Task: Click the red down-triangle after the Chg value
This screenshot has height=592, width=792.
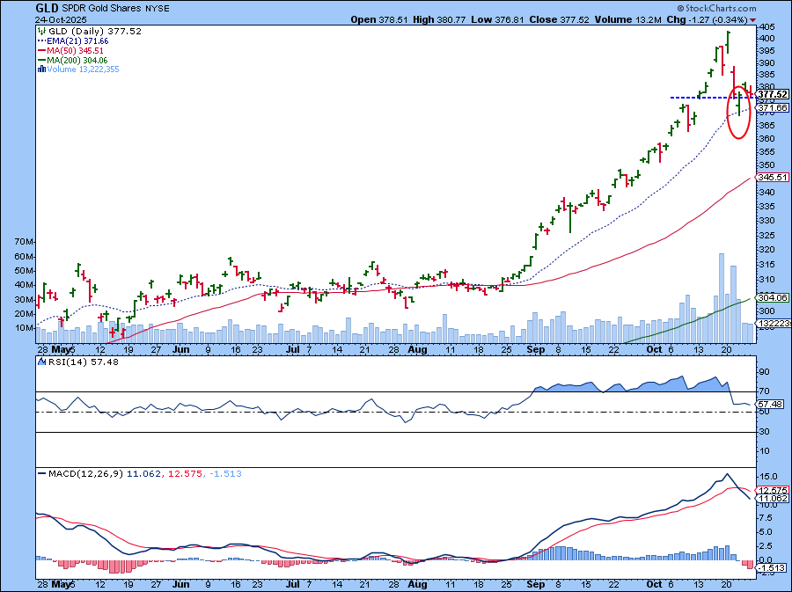Action: click(753, 20)
